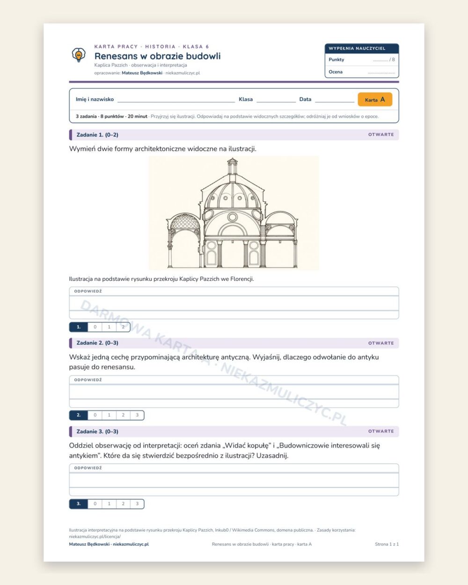Viewport: 468px width, 585px height.
Task: Select score 0 in the Zadanie 1 scoring row
Action: coord(95,327)
